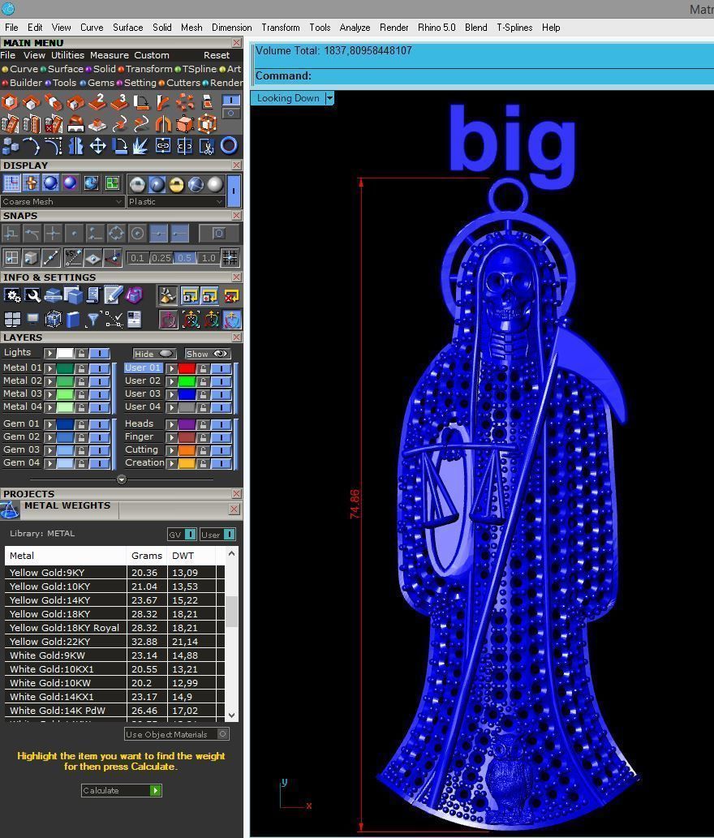Click the four-way move arrows icon
714x838 pixels.
[97, 145]
